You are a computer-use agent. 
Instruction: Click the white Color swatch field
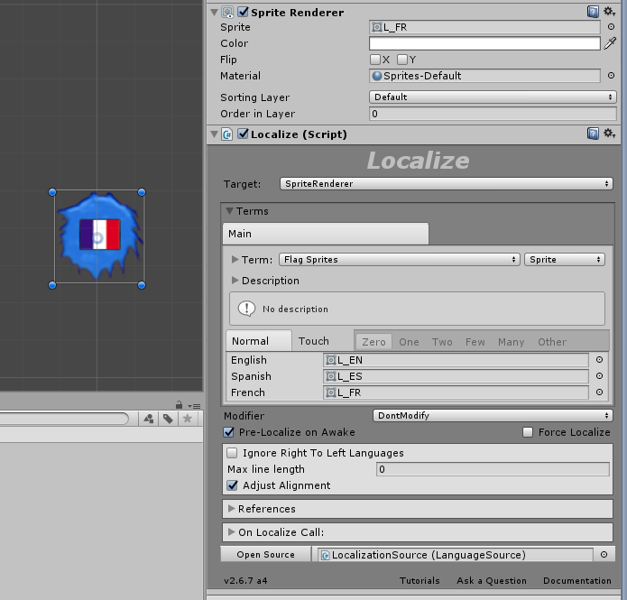coord(484,43)
